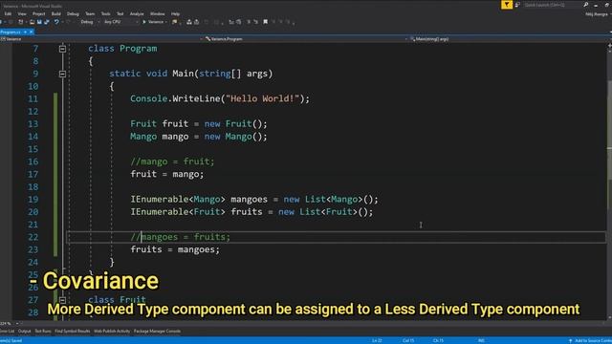Click the split editor handle above scrollbar
612x344 pixels.
pyautogui.click(x=609, y=46)
